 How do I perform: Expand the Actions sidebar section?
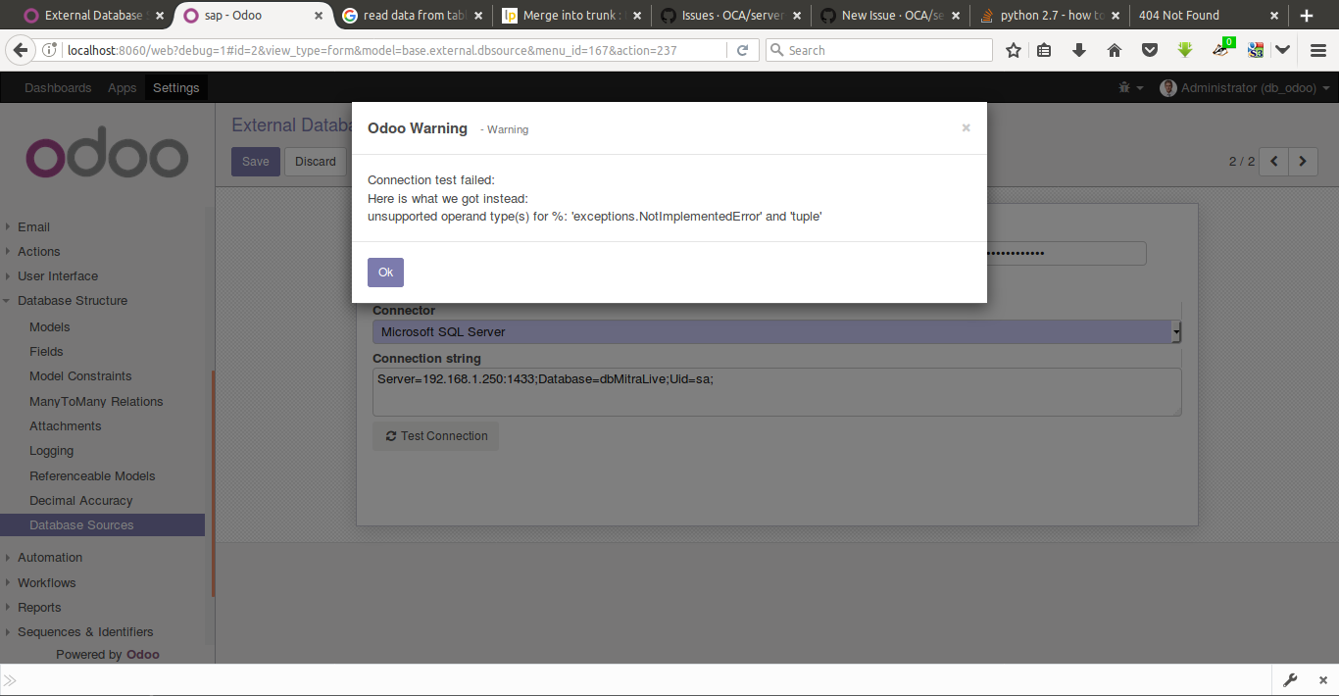39,251
